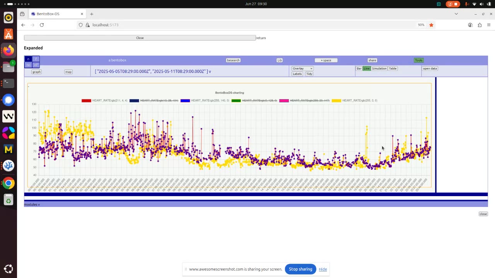
Task: Click the 'f' cell selector
Action: click(x=36, y=59)
